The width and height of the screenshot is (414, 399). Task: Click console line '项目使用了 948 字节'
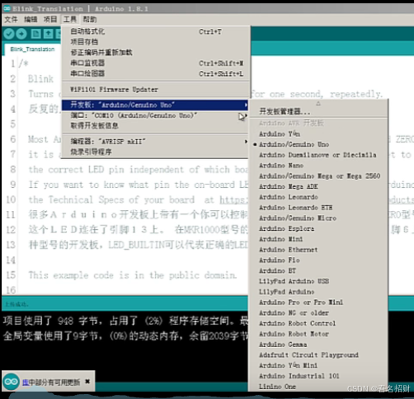point(125,321)
